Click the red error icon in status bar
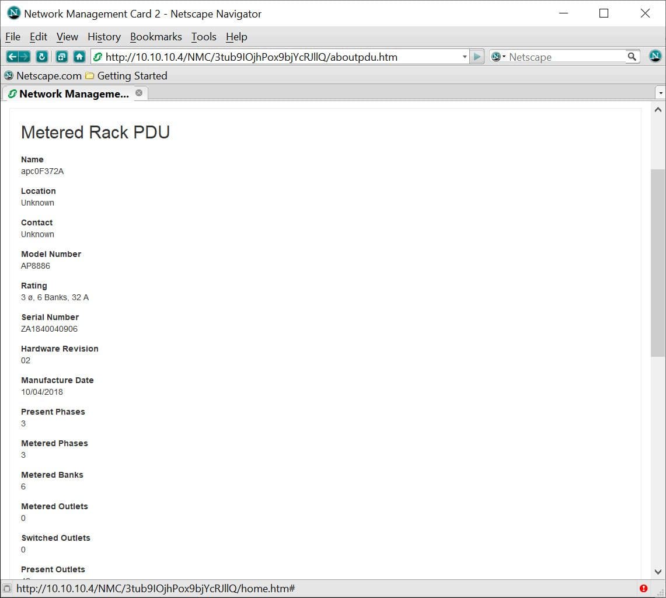This screenshot has height=598, width=666. coord(643,588)
